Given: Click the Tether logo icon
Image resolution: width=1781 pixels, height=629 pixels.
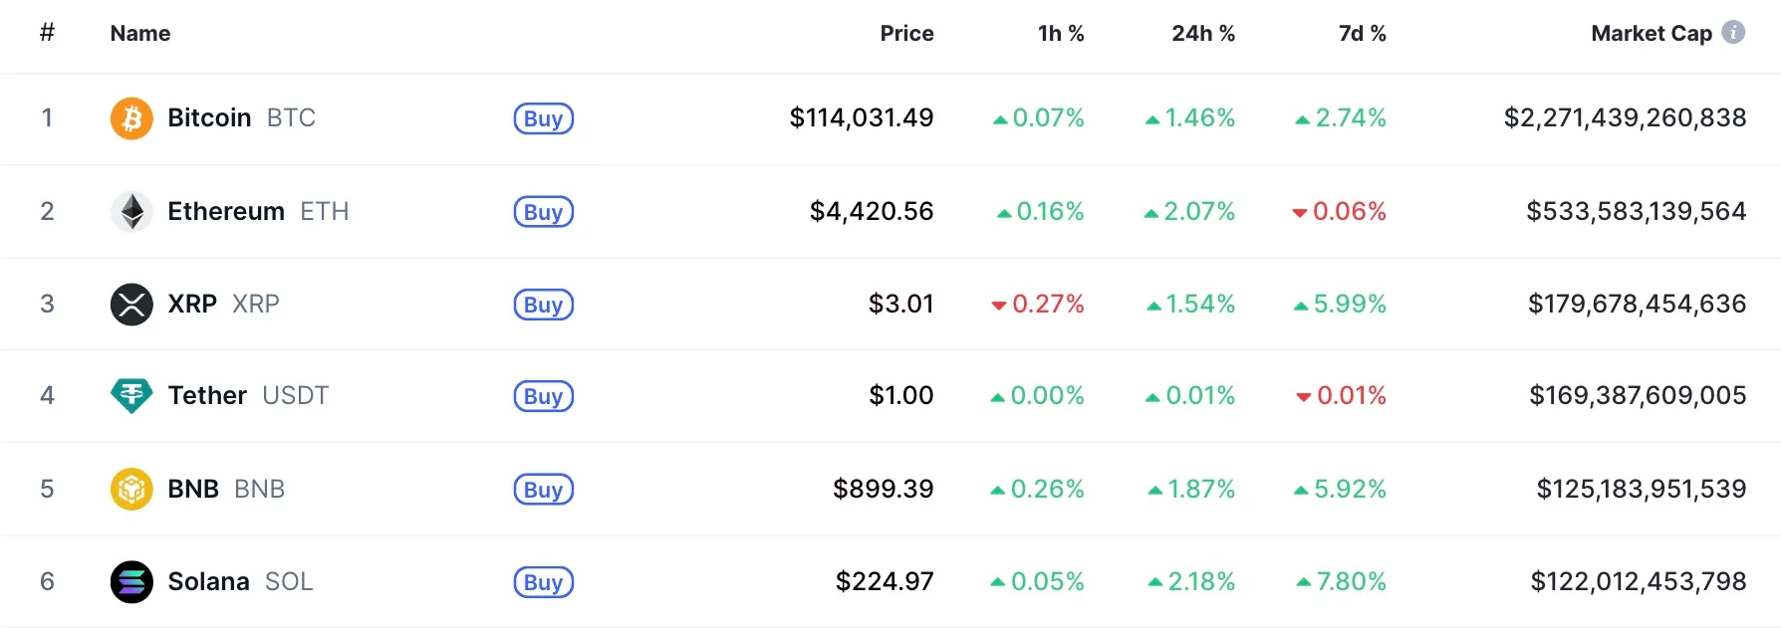Looking at the screenshot, I should pyautogui.click(x=131, y=396).
